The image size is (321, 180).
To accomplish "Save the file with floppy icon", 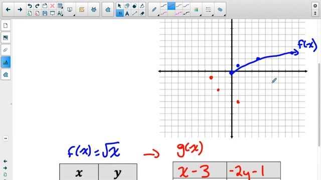I will 45,13.
